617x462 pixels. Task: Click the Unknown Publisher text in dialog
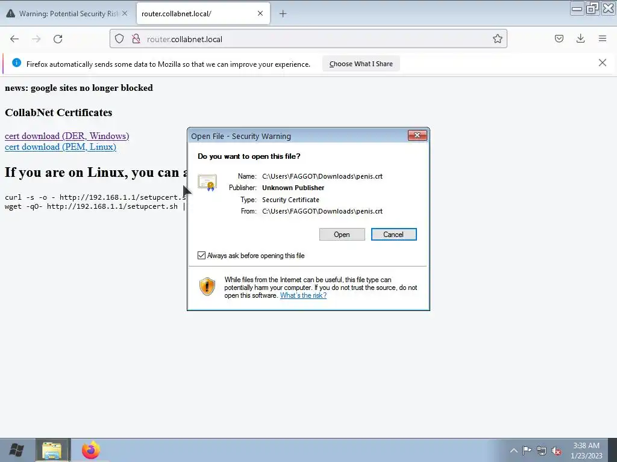[x=293, y=188]
